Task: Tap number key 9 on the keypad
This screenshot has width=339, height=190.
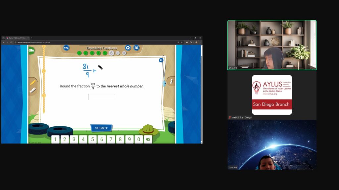Action: pos(129,140)
